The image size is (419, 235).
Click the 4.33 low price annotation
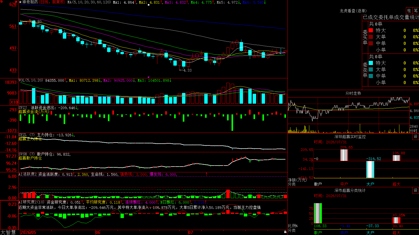(x=185, y=70)
